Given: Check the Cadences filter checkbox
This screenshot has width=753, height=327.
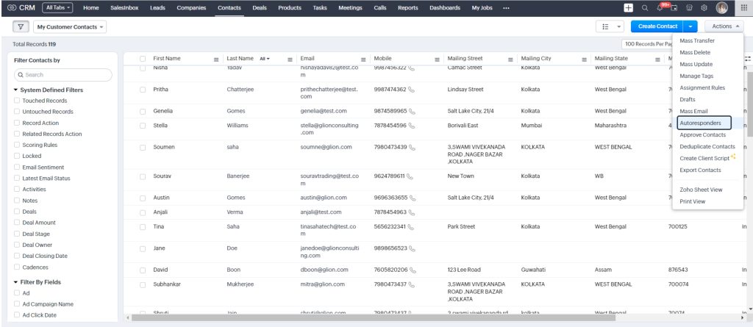Looking at the screenshot, I should [x=17, y=267].
